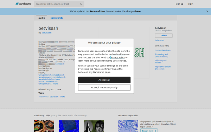Open the Bandcamp logo home link
The height and width of the screenshot is (132, 211).
pyautogui.click(x=24, y=4)
